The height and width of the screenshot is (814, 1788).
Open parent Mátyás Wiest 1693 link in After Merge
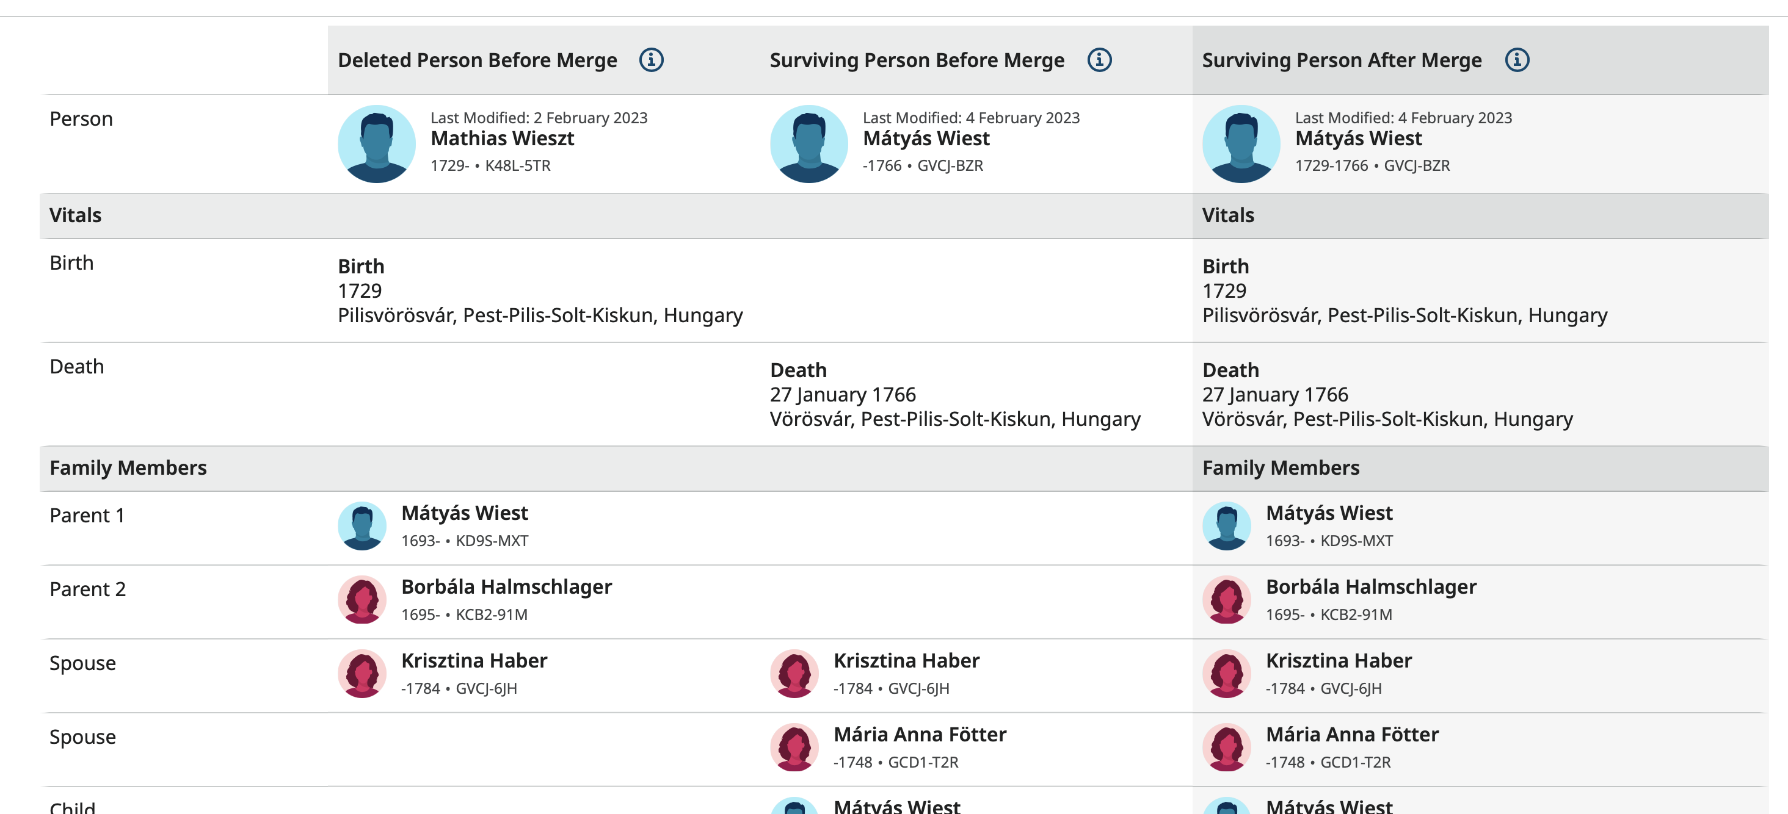1329,513
